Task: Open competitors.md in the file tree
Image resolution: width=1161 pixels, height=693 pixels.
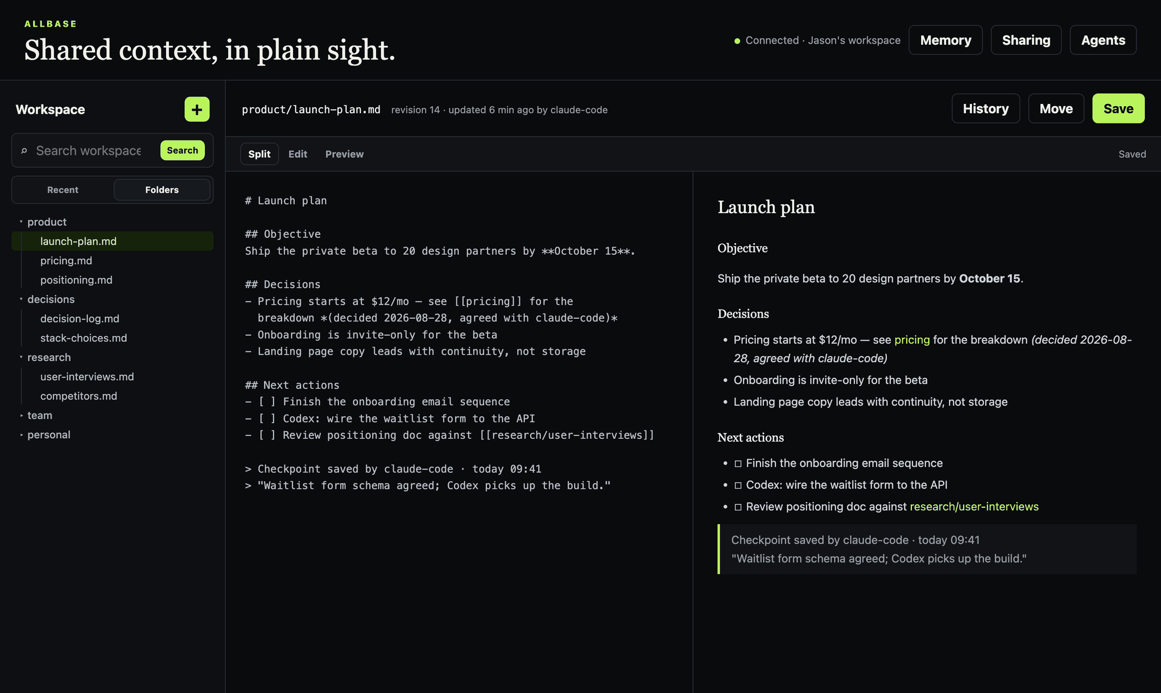Action: 78,396
